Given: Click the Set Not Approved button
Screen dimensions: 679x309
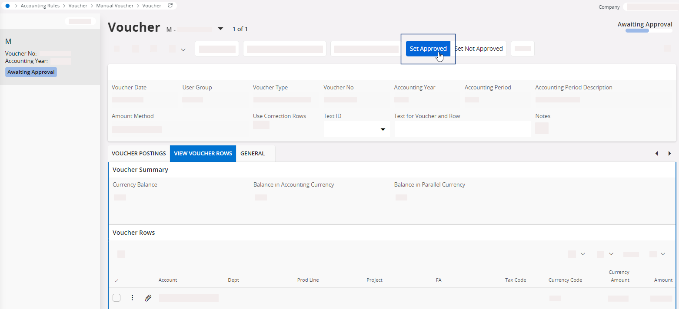Looking at the screenshot, I should tap(479, 49).
